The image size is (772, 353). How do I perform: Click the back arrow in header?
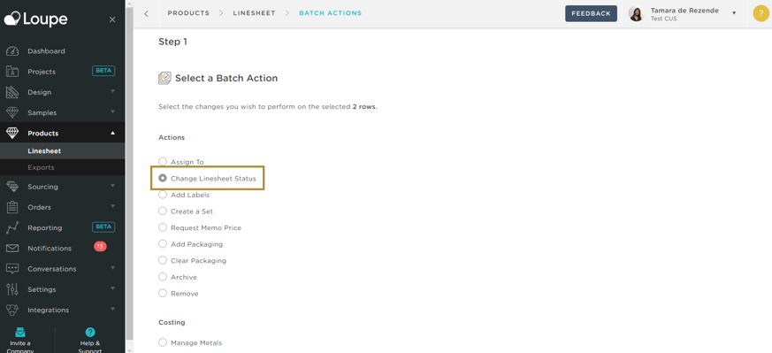[x=146, y=14]
